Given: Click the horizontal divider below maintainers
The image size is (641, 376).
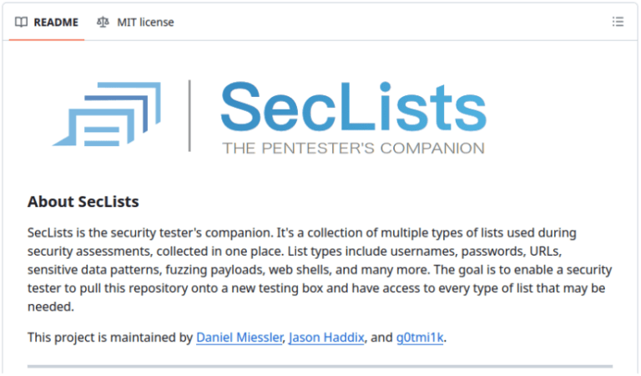Looking at the screenshot, I should pyautogui.click(x=320, y=366).
